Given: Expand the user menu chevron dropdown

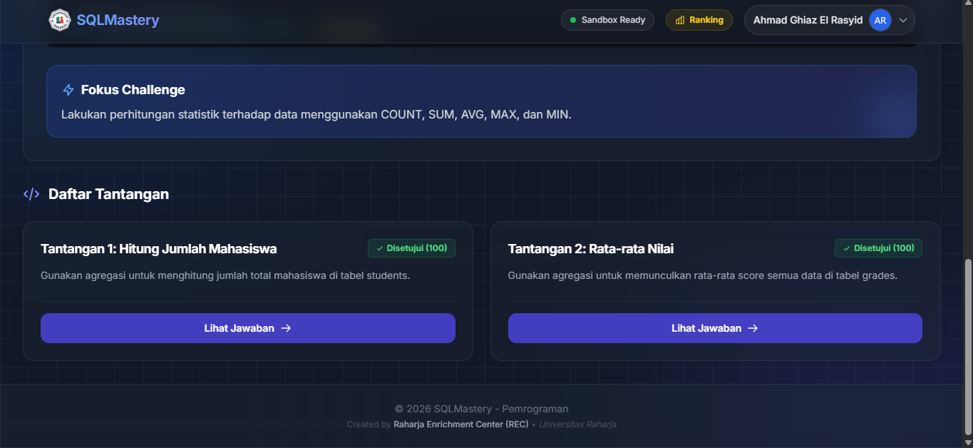Looking at the screenshot, I should (x=903, y=20).
